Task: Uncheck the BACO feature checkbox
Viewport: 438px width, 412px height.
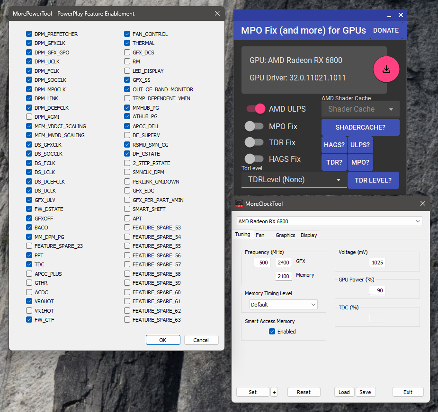Action: [29, 228]
